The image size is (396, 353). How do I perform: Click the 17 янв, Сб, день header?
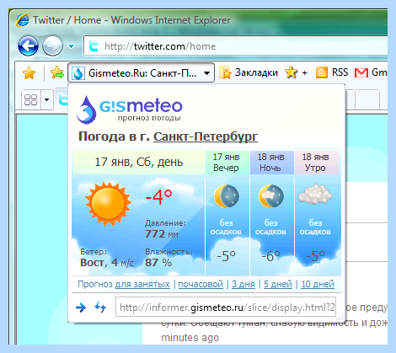click(139, 163)
